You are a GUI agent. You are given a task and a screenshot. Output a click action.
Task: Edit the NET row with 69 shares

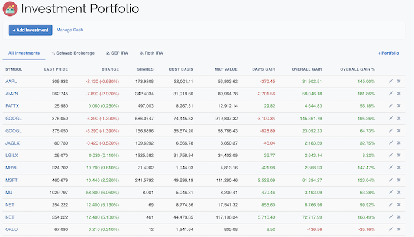coord(390,205)
